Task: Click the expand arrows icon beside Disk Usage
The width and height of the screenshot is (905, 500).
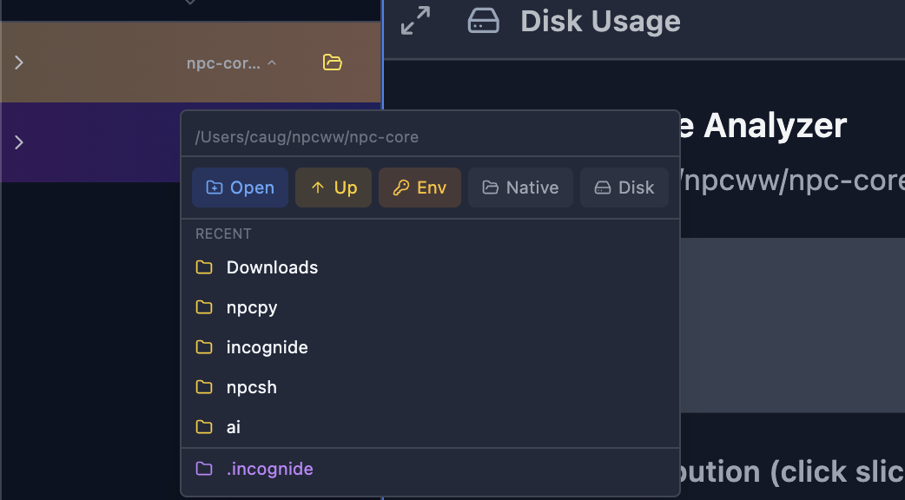Action: pos(415,21)
